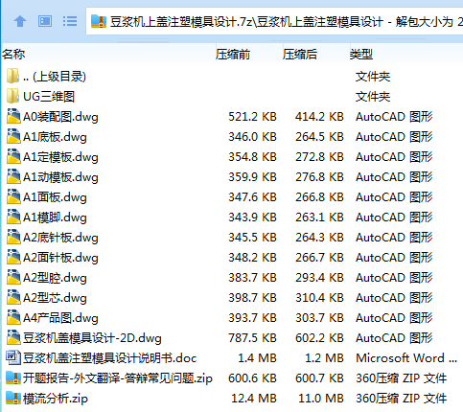463x412 pixels.
Task: Switch to list view mode
Action: [70, 21]
